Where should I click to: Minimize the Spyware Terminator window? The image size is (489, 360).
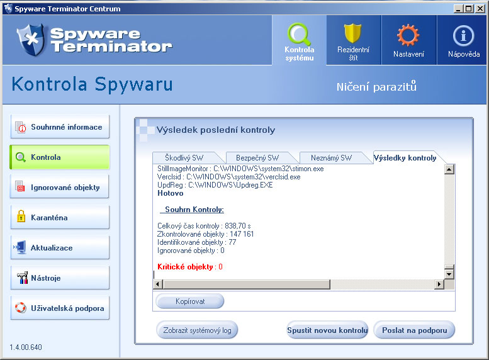(458, 9)
